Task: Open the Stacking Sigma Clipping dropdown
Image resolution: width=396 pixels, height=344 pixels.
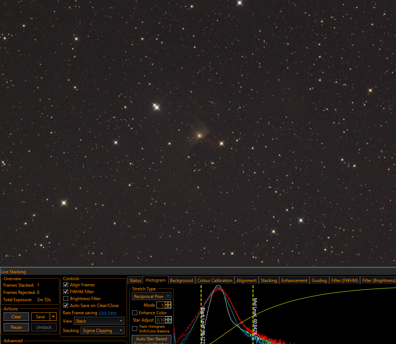Action: pos(102,330)
